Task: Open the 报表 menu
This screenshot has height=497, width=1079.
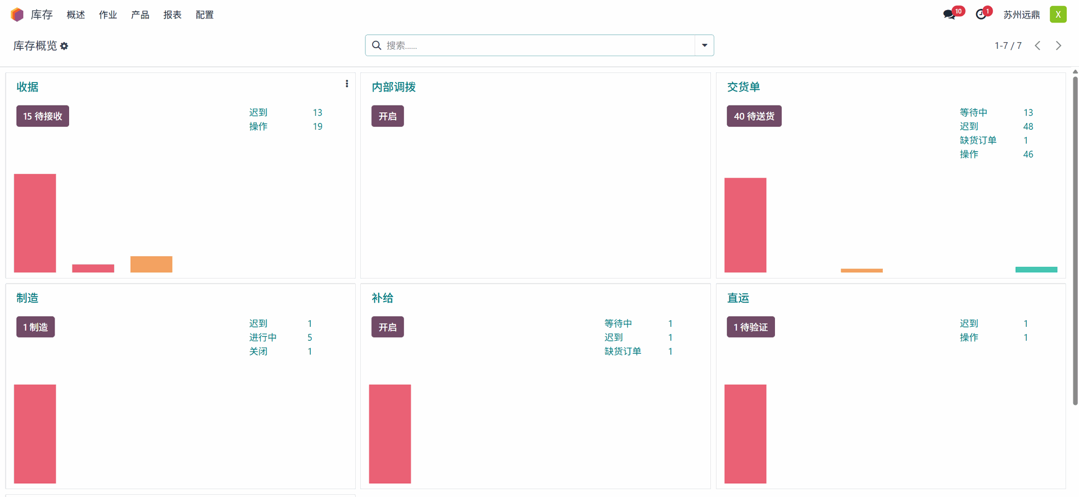Action: coord(172,15)
